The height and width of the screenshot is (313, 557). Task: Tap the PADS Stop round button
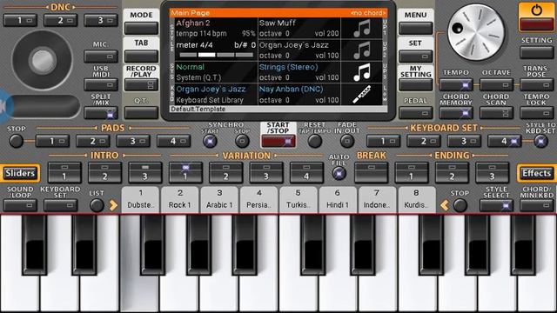16,141
